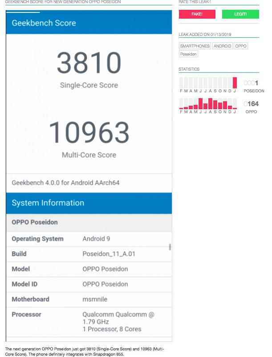Select the 164 OPPO leak count
The height and width of the screenshot is (357, 272).
(252, 104)
